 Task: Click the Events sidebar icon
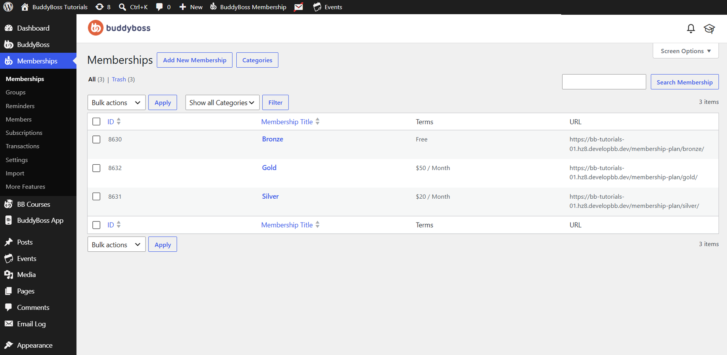click(x=8, y=258)
